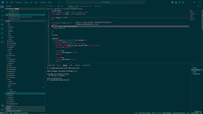Open the customize layout icon
Image resolution: width=203 pixels, height=114 pixels.
(x=183, y=2)
